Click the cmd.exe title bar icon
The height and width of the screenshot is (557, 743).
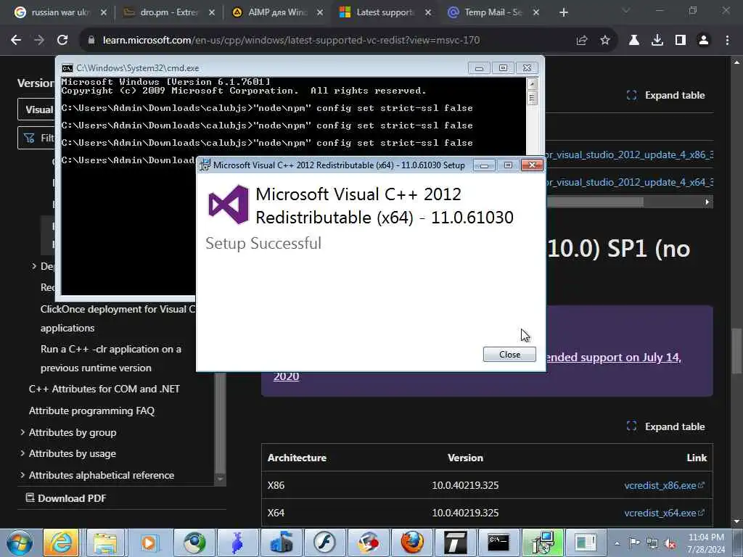click(67, 68)
